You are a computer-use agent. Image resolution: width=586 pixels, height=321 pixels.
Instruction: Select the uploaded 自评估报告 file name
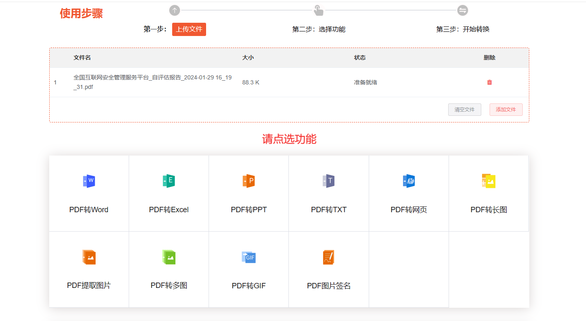pos(152,82)
